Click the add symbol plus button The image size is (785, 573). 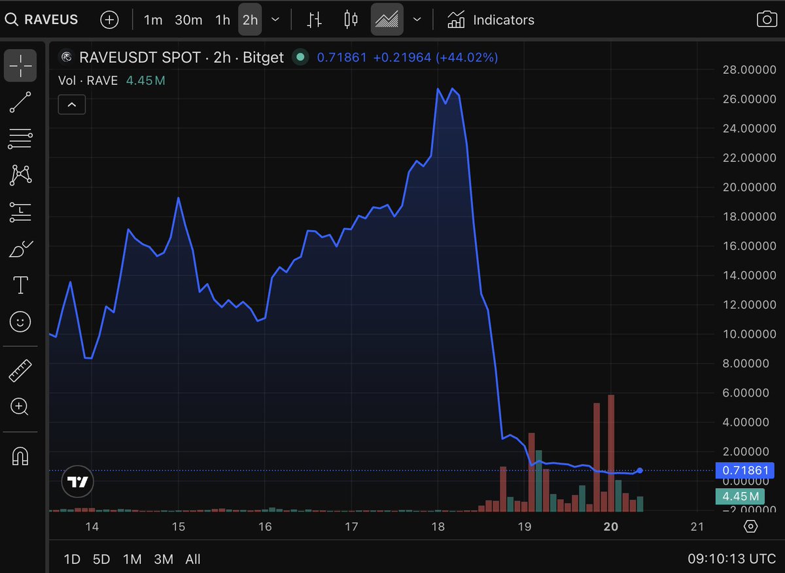click(109, 20)
